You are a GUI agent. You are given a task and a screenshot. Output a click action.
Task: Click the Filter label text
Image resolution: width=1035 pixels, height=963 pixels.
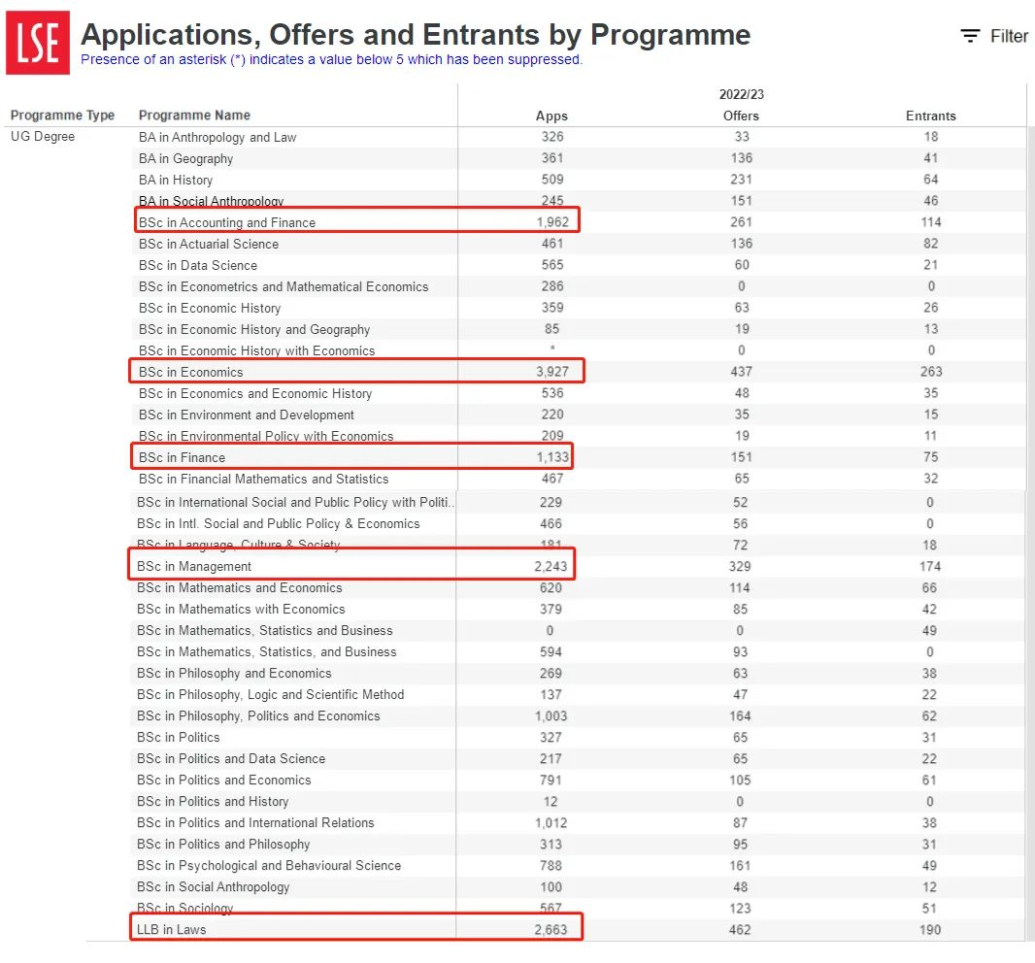click(1009, 36)
